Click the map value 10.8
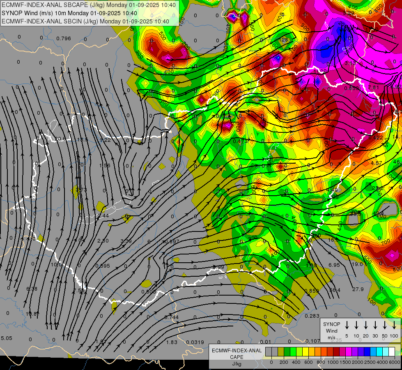The width and height of the screenshot is (402, 370). [x=31, y=314]
